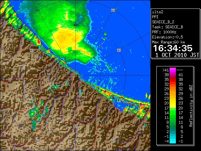Pick the teal 2–5 dBZ swatch
This screenshot has width=201, height=151.
point(173,131)
